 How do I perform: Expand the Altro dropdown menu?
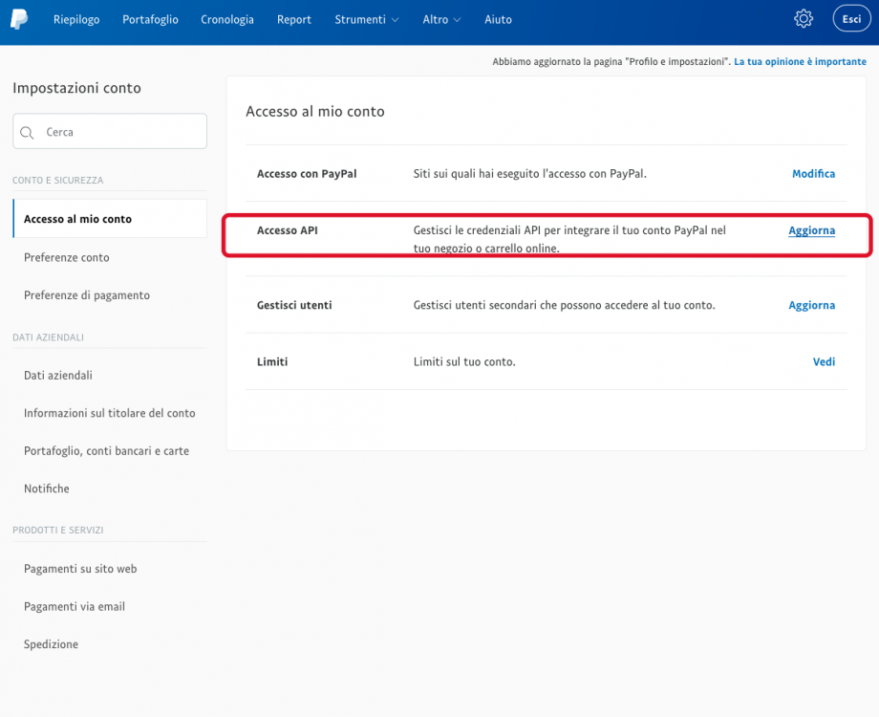pyautogui.click(x=441, y=19)
